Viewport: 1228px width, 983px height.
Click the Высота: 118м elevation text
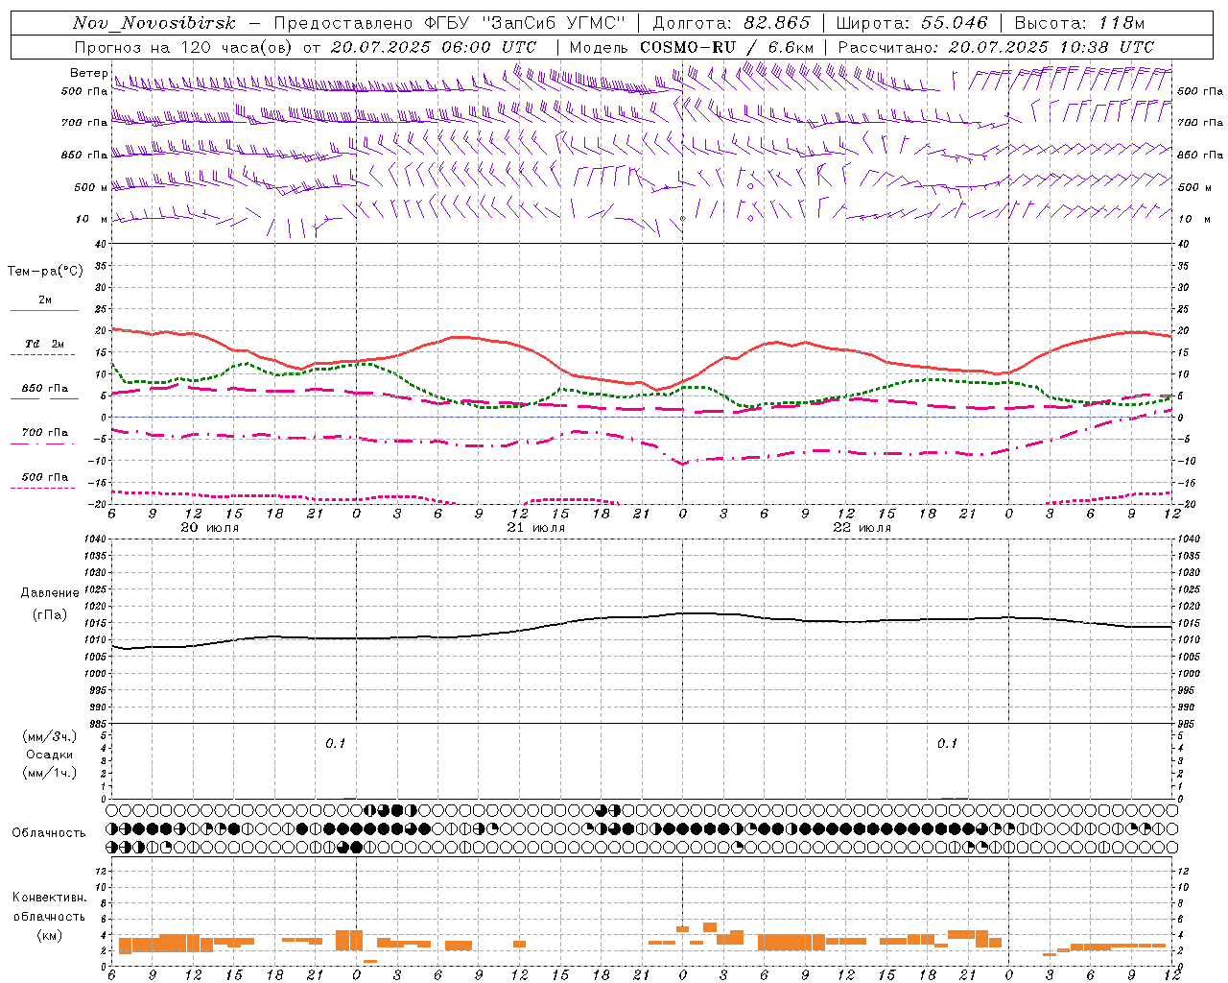[x=1079, y=23]
